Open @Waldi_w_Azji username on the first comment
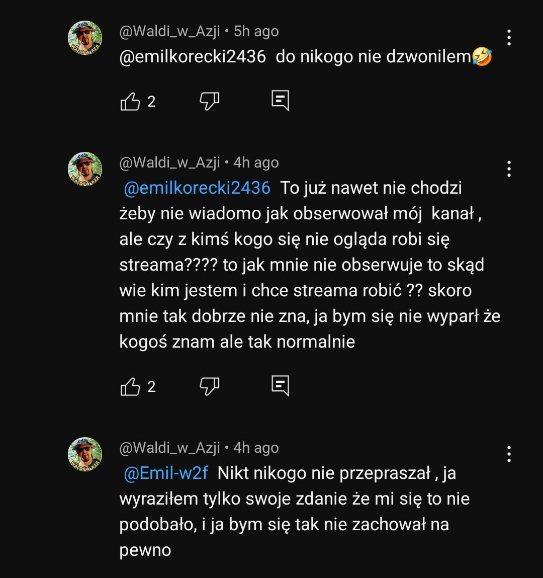Screen dimensions: 543x578 (x=169, y=31)
